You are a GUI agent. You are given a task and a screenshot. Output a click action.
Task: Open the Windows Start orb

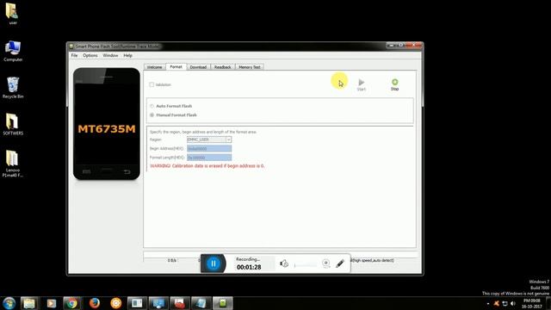9,303
